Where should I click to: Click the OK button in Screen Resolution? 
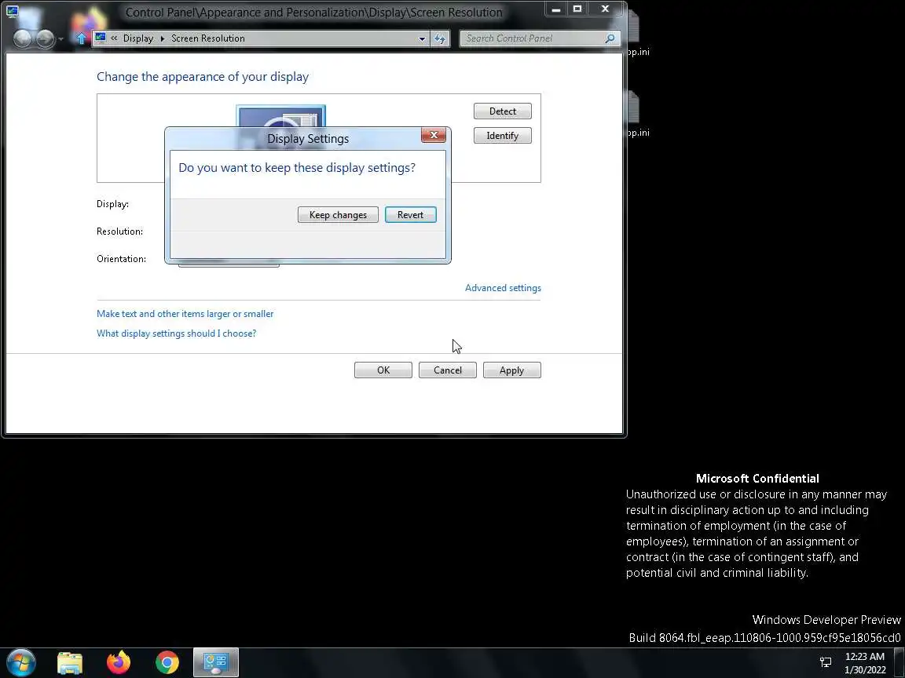(383, 370)
